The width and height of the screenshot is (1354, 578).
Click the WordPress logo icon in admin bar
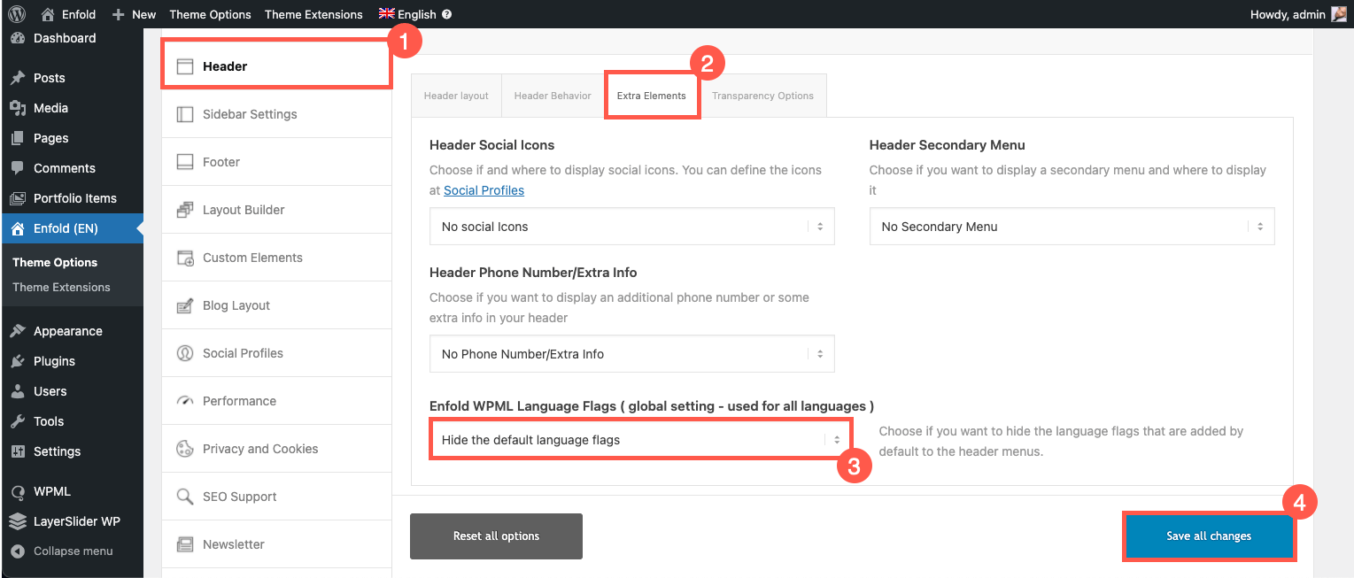pyautogui.click(x=18, y=14)
